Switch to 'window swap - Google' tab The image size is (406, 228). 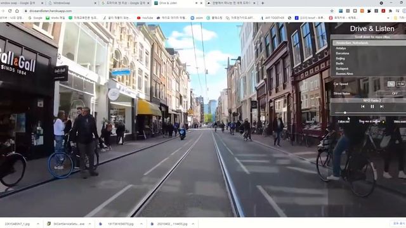pyautogui.click(x=22, y=3)
